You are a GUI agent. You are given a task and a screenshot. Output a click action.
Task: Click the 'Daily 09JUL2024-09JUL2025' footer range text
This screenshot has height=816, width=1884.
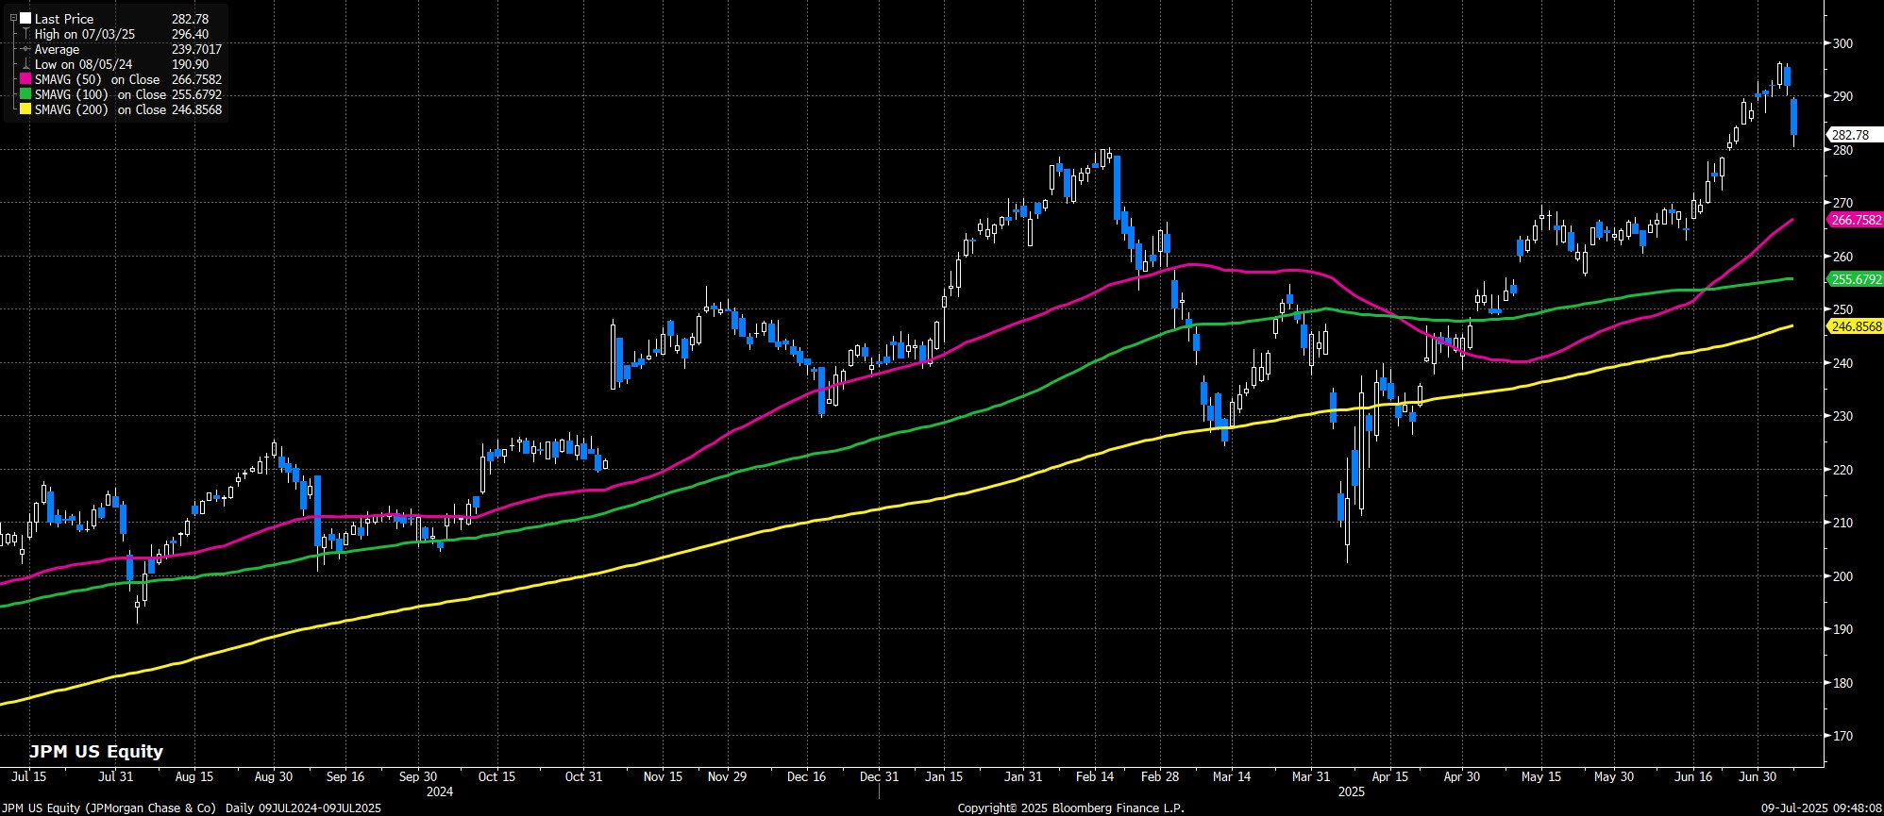click(303, 808)
